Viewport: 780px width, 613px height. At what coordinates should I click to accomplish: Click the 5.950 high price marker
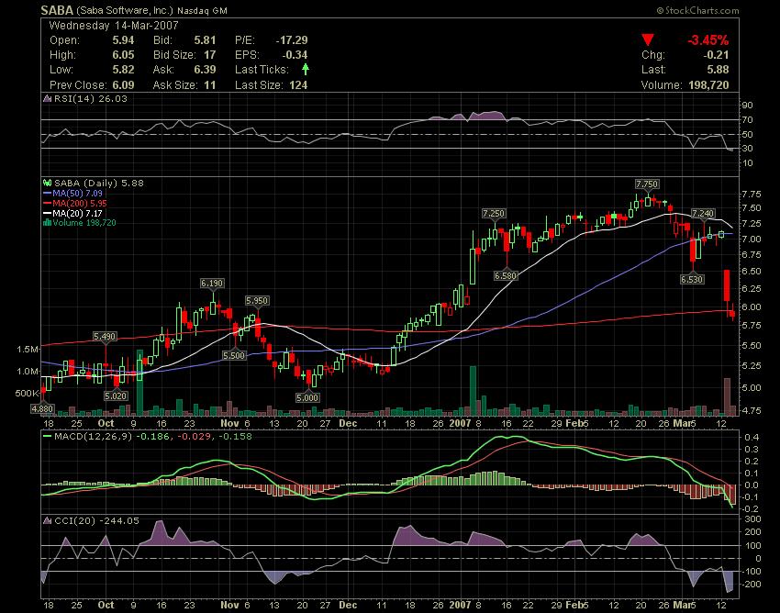coord(257,300)
